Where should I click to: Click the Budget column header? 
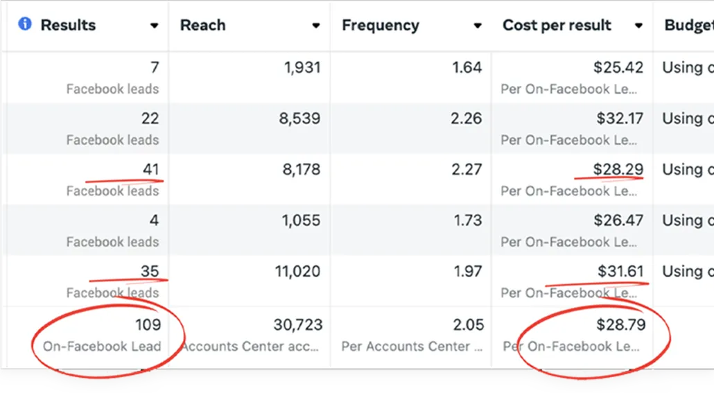tap(688, 25)
